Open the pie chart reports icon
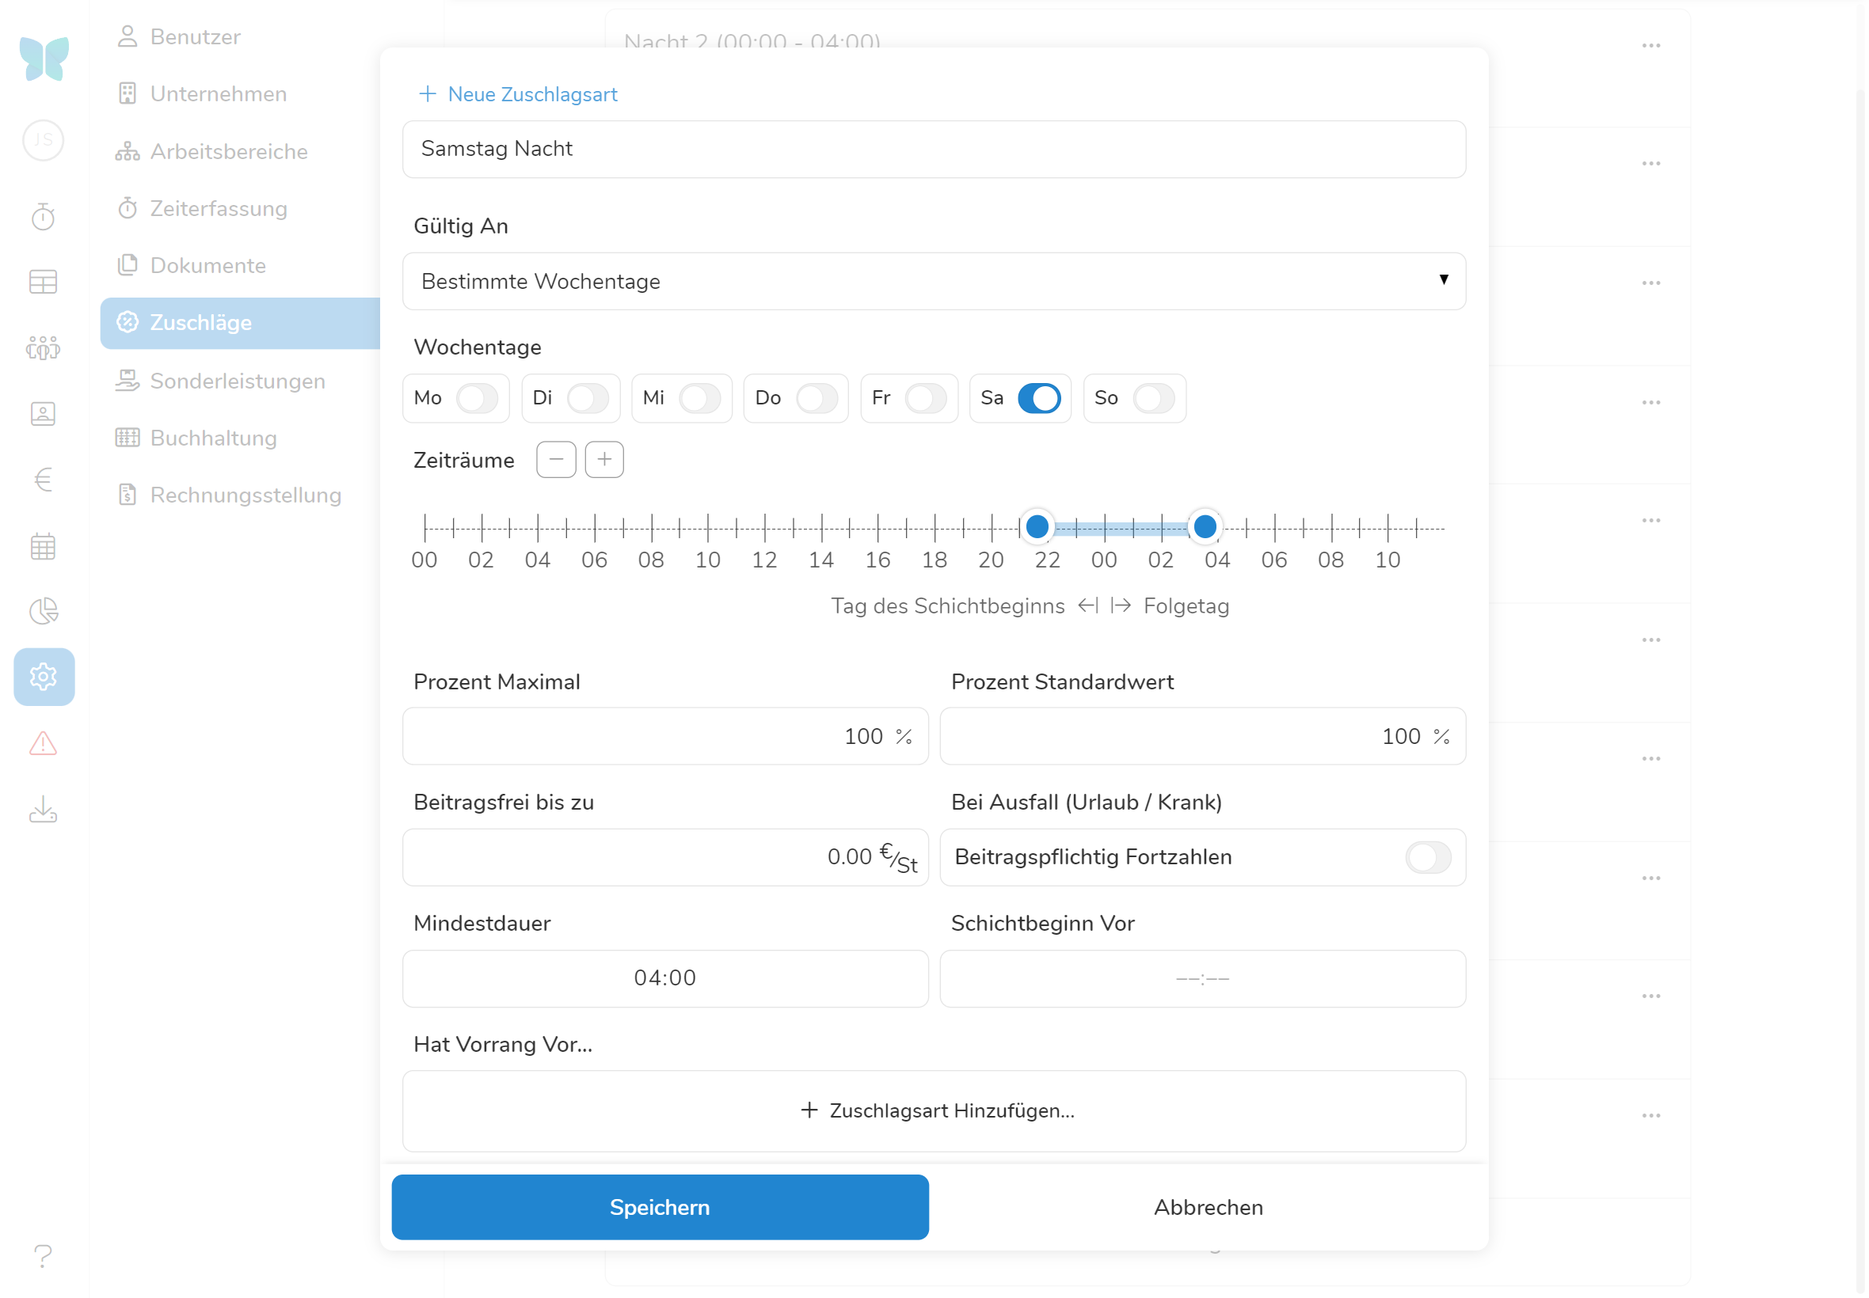This screenshot has height=1298, width=1869. click(x=43, y=612)
